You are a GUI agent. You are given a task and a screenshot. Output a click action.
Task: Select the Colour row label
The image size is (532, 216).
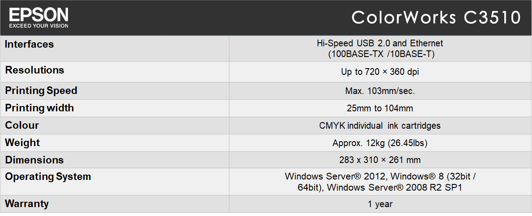22,125
